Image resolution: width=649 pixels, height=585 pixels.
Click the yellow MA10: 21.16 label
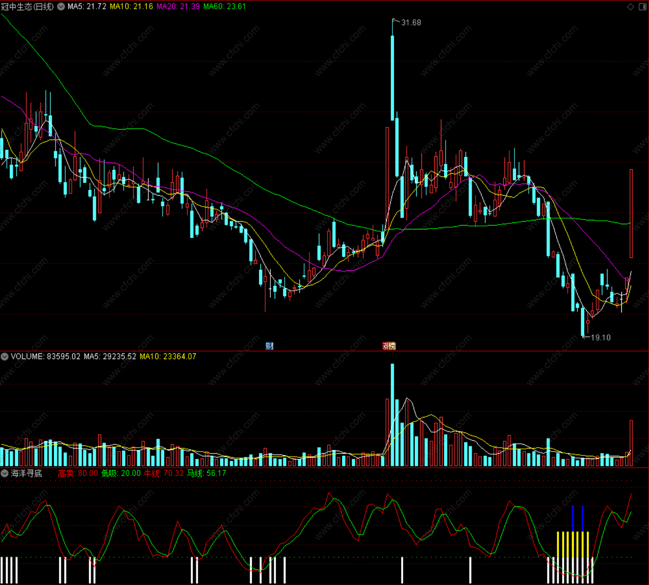pyautogui.click(x=131, y=6)
